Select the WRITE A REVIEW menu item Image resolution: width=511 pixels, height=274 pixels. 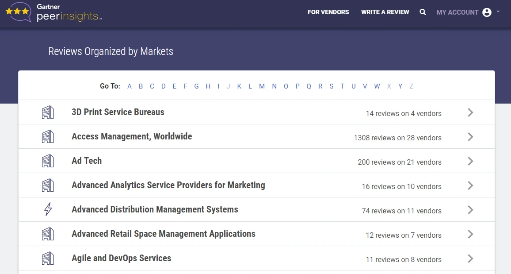(385, 12)
